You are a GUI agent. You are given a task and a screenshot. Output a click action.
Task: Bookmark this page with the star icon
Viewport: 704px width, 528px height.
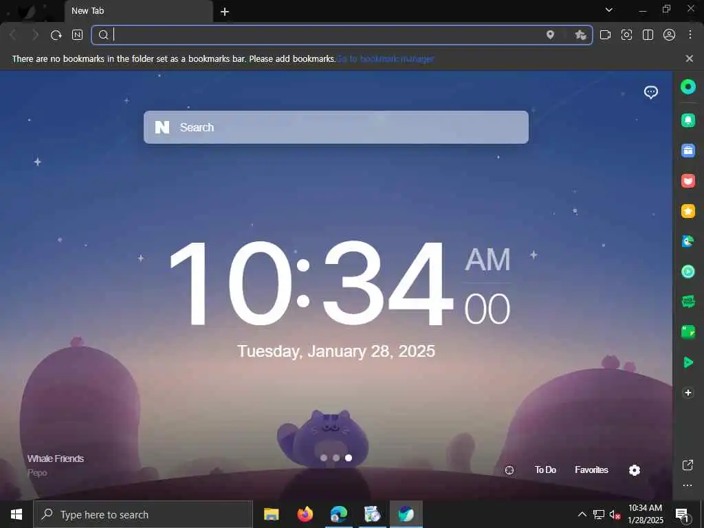point(580,35)
